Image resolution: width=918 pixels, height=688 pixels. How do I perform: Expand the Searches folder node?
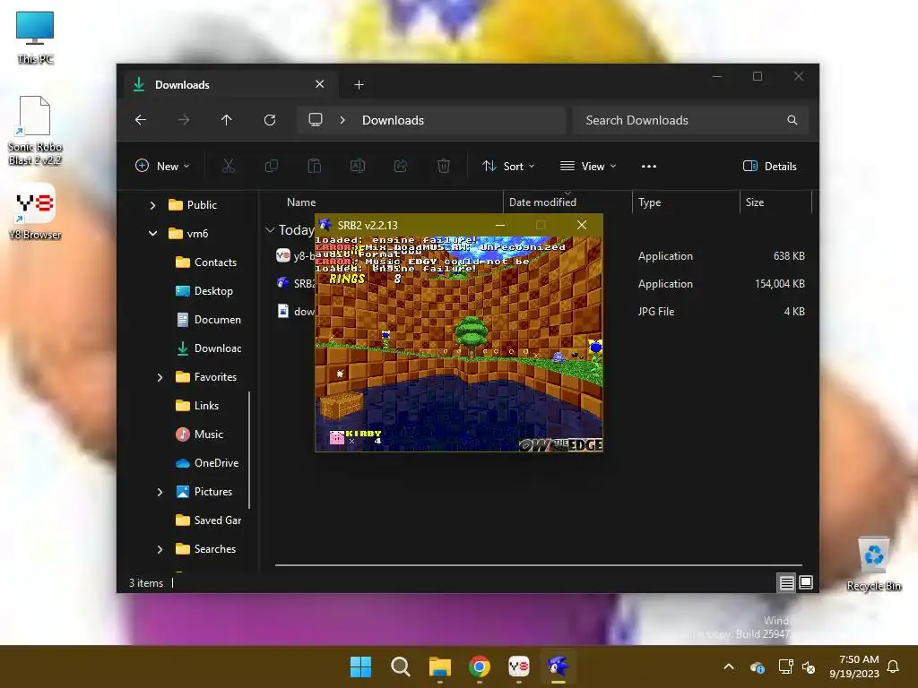pyautogui.click(x=160, y=549)
